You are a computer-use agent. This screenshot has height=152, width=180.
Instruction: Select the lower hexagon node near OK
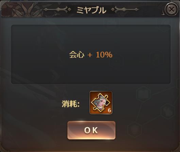coord(134,130)
